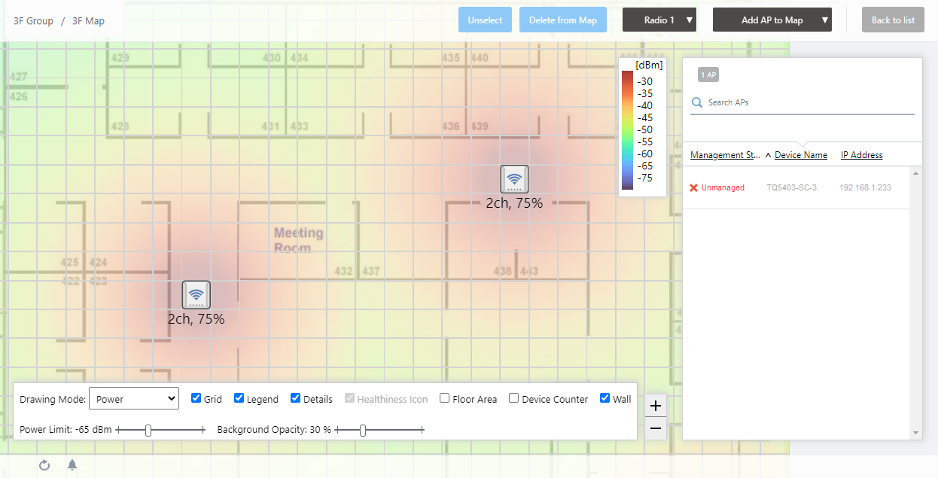Click the Back to list button
The width and height of the screenshot is (938, 478).
point(893,20)
